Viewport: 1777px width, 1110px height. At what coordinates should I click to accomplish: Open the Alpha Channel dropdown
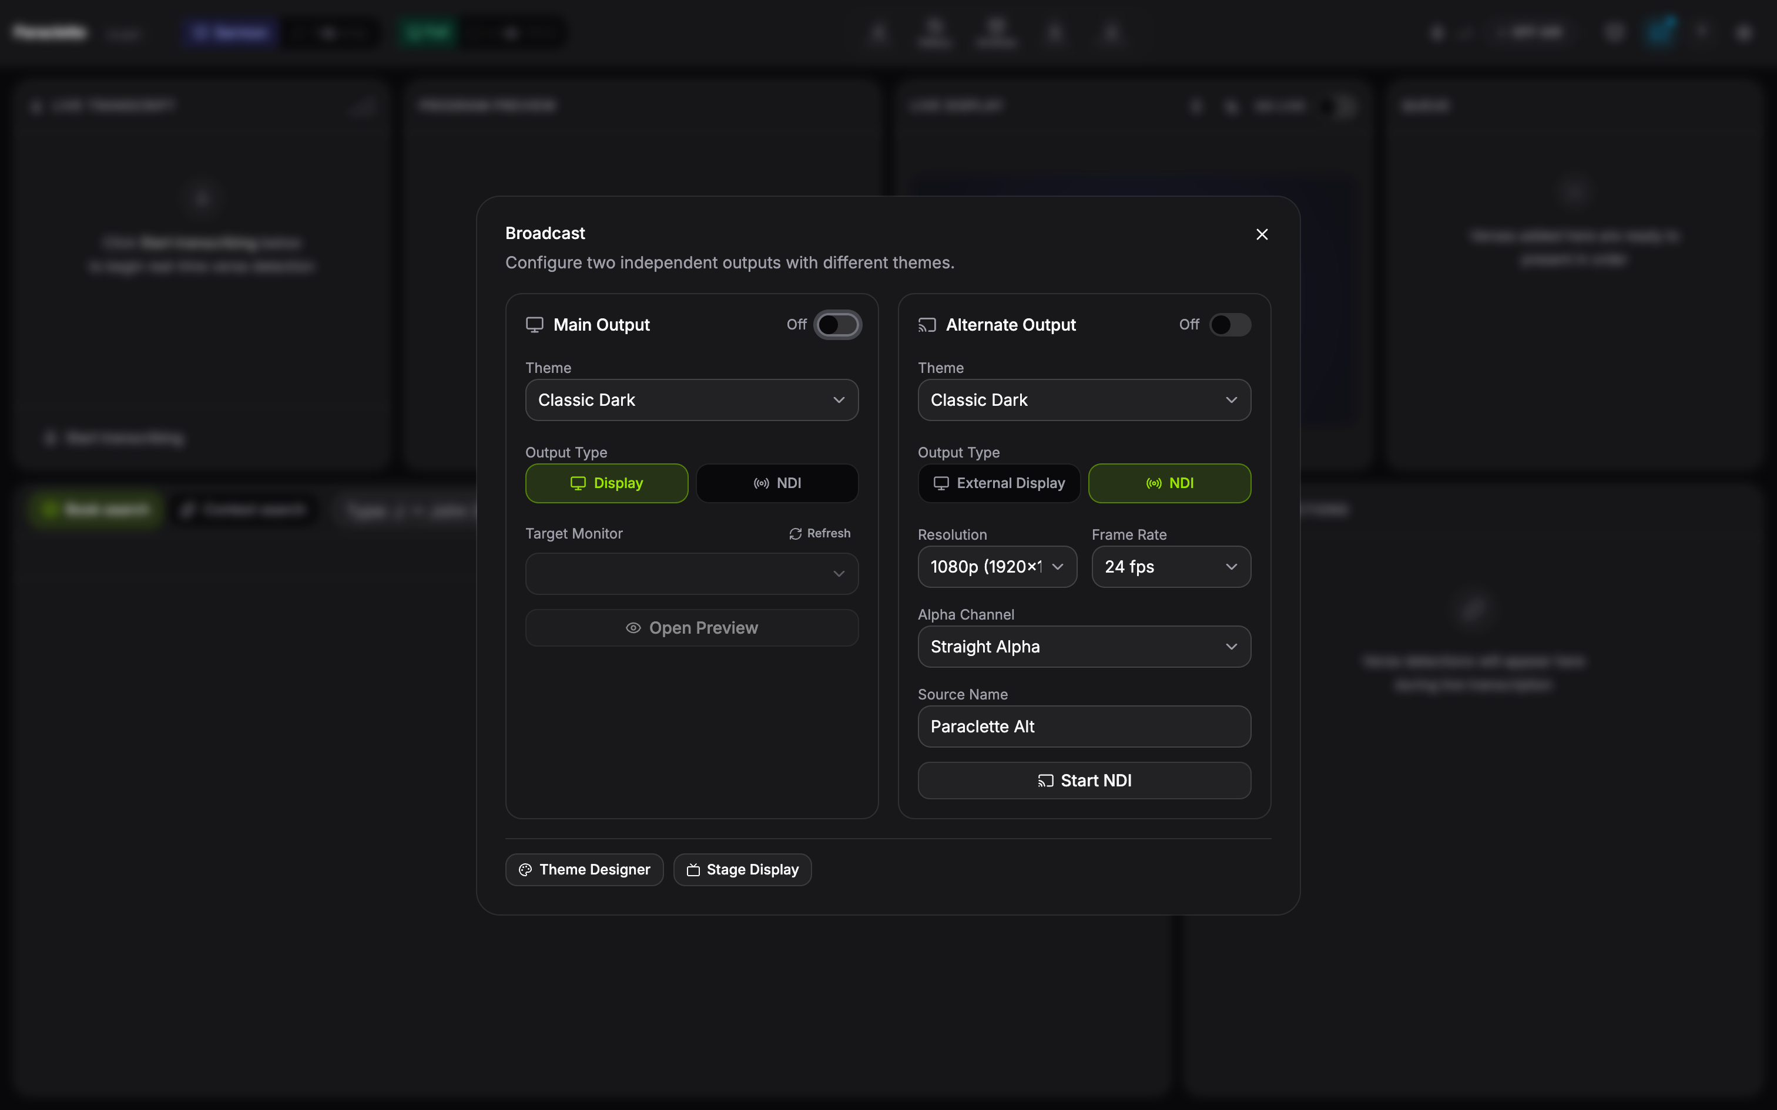coord(1084,647)
